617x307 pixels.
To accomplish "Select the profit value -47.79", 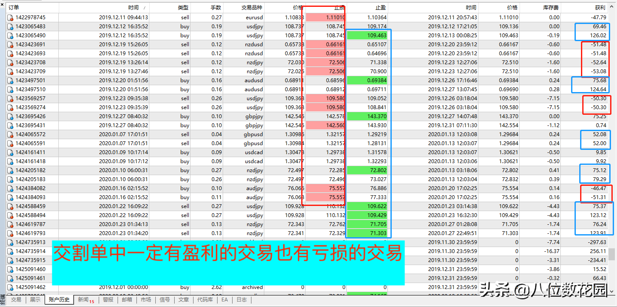I will [599, 18].
